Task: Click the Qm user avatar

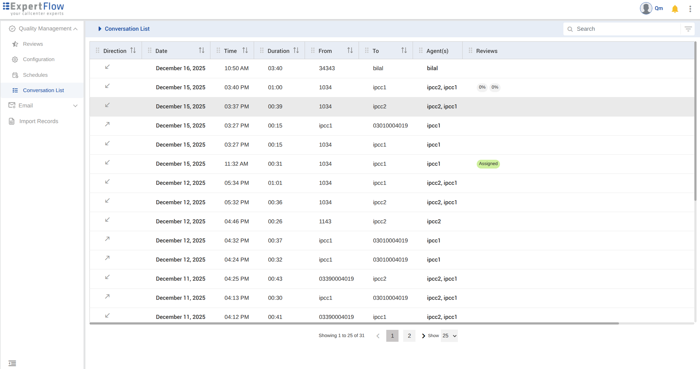Action: [x=646, y=8]
